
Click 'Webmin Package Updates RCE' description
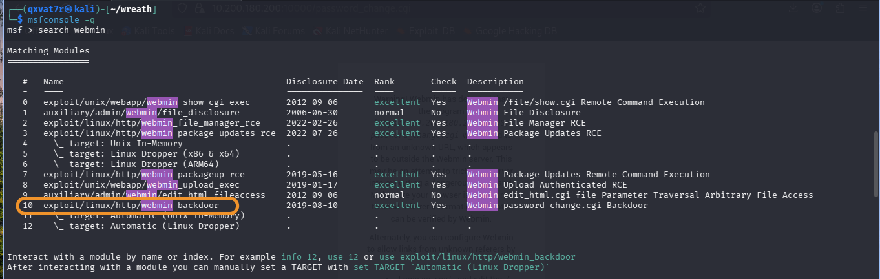(534, 133)
